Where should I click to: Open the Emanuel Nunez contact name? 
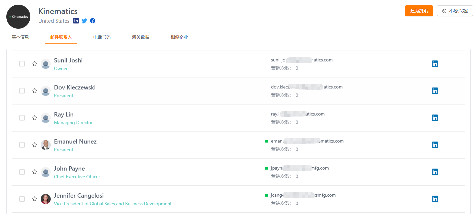coord(75,142)
